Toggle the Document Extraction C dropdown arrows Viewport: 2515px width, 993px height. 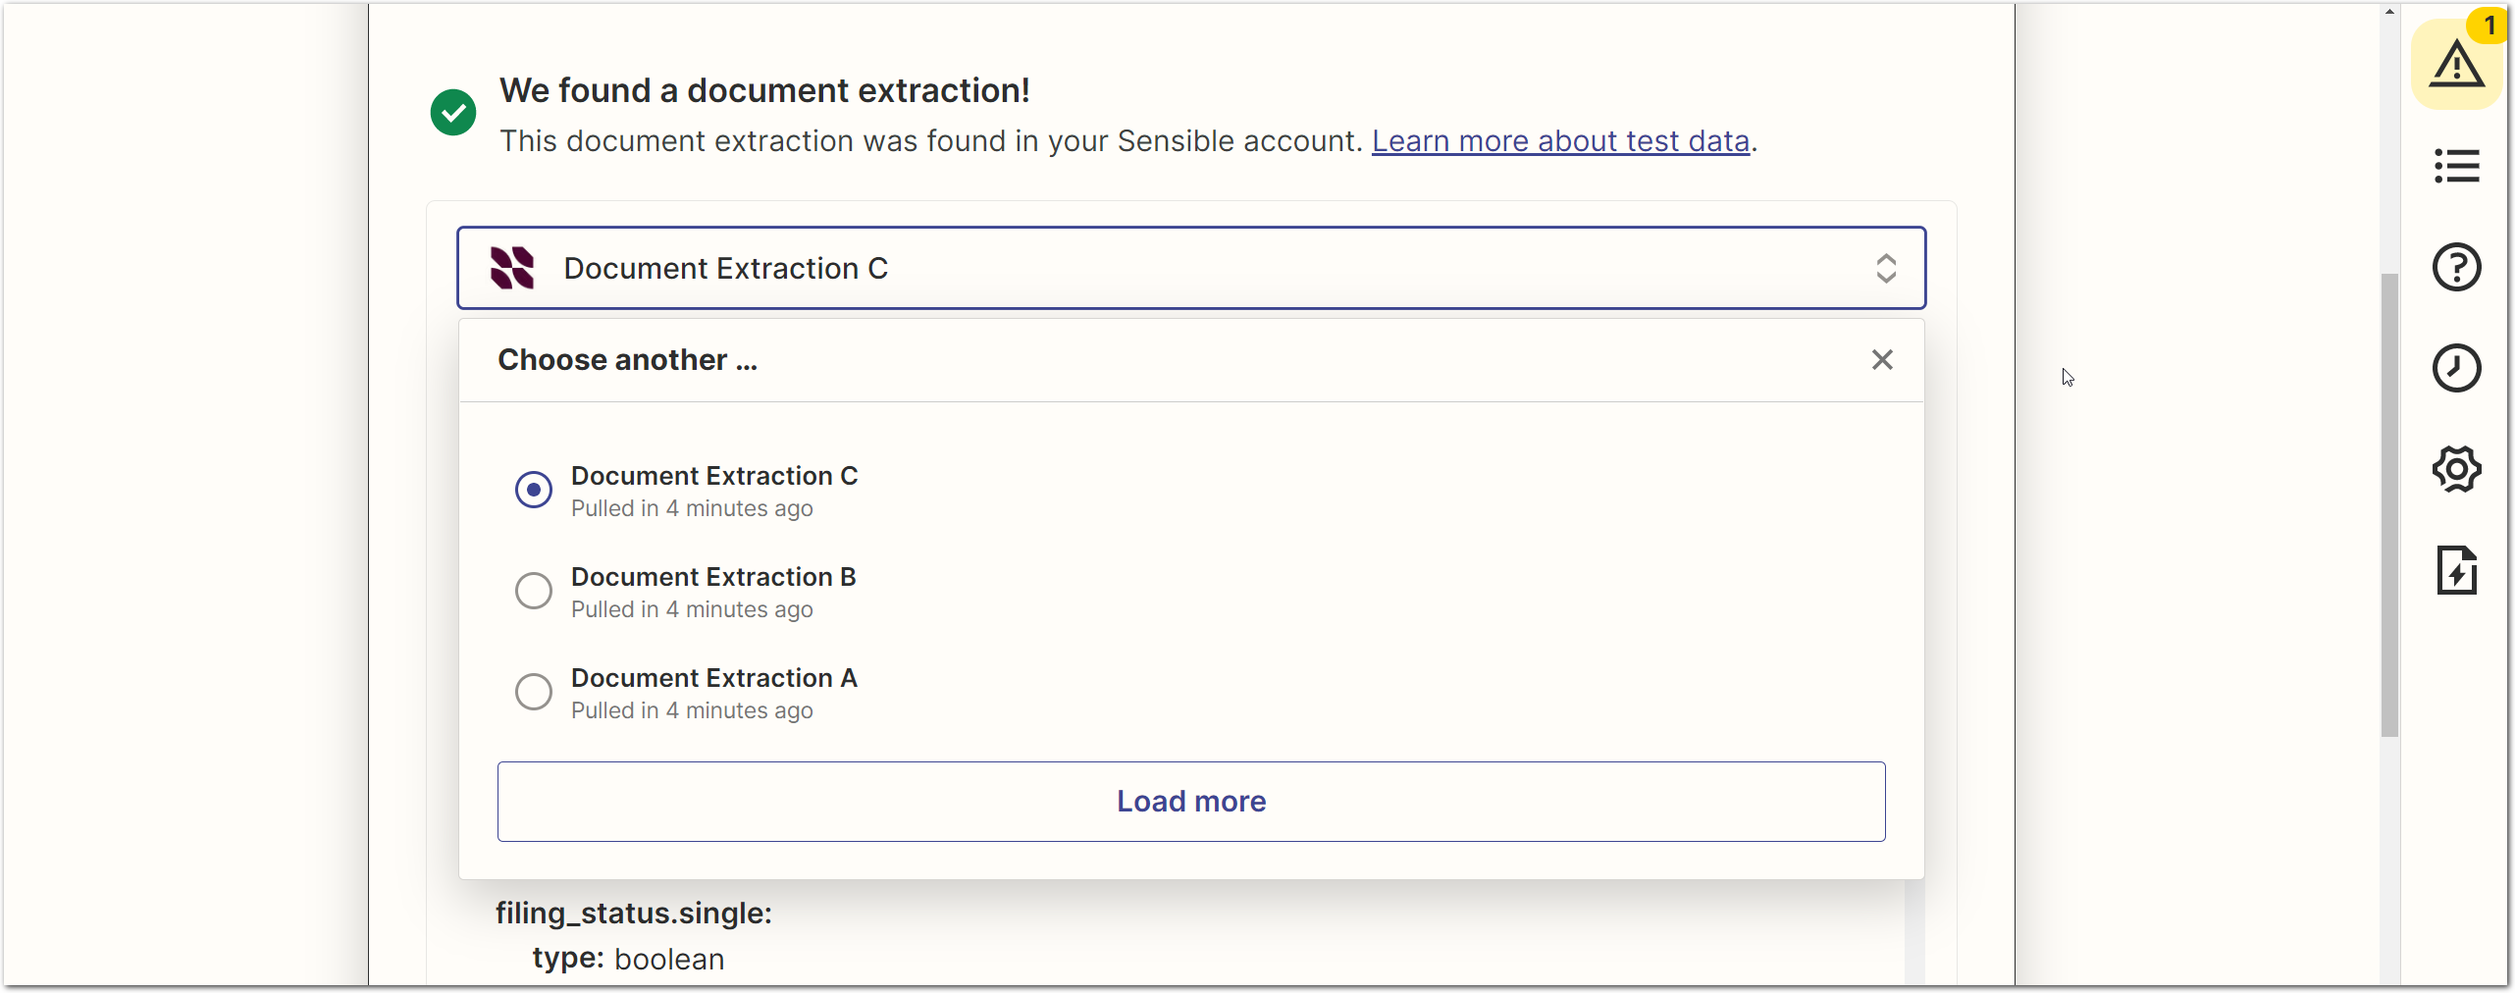(1885, 268)
